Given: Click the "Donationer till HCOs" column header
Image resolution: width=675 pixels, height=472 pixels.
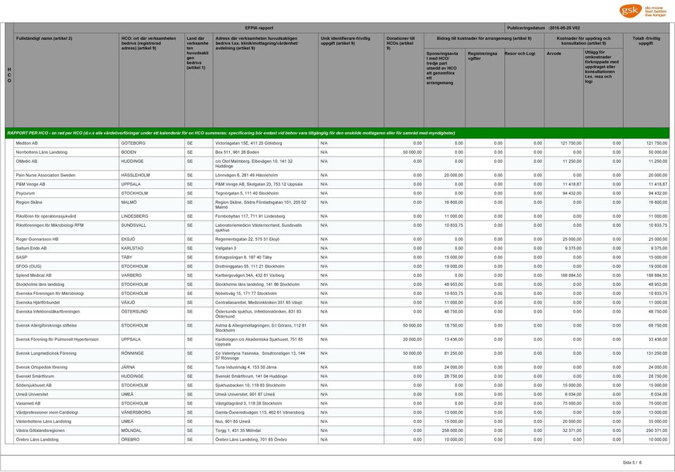Looking at the screenshot, I should 404,80.
